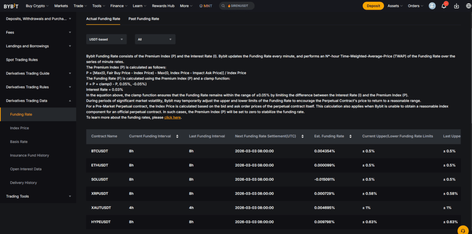
Task: Open the USDT-based dropdown
Action: point(106,39)
